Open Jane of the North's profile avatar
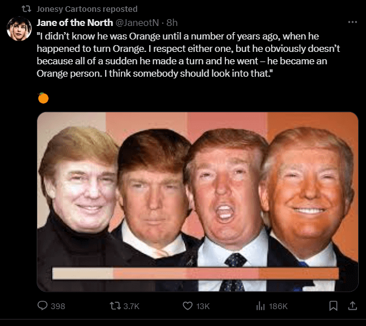This screenshot has width=366, height=326. point(19,29)
